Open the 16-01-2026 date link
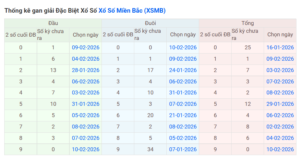 click(x=280, y=48)
